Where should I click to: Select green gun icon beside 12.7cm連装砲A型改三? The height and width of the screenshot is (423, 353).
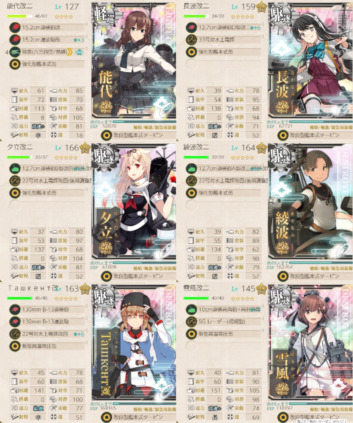point(191,169)
